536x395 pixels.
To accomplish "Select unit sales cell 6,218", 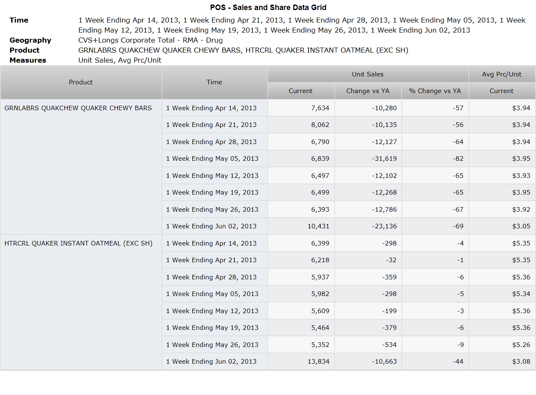I will 301,260.
